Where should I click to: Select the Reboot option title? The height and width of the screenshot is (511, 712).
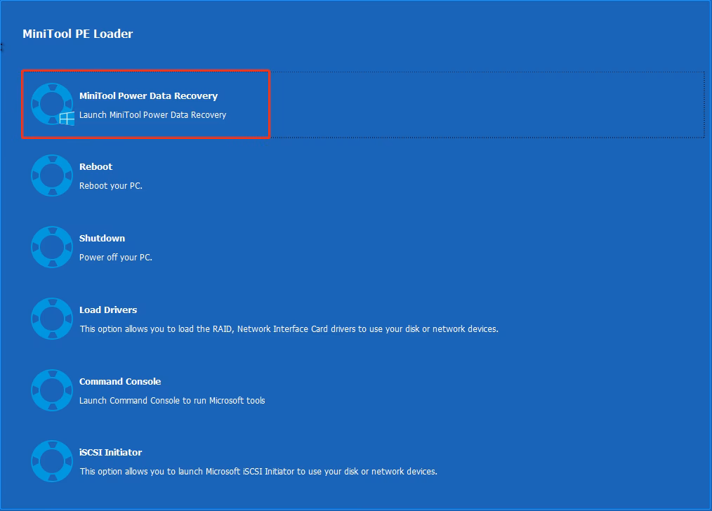(95, 166)
